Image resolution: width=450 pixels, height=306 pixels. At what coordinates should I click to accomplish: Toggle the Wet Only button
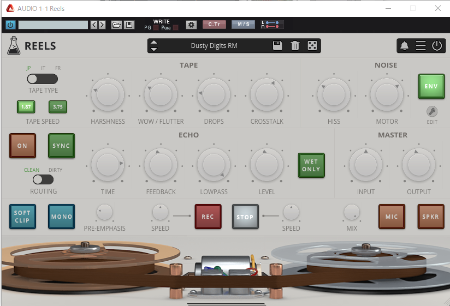(311, 165)
